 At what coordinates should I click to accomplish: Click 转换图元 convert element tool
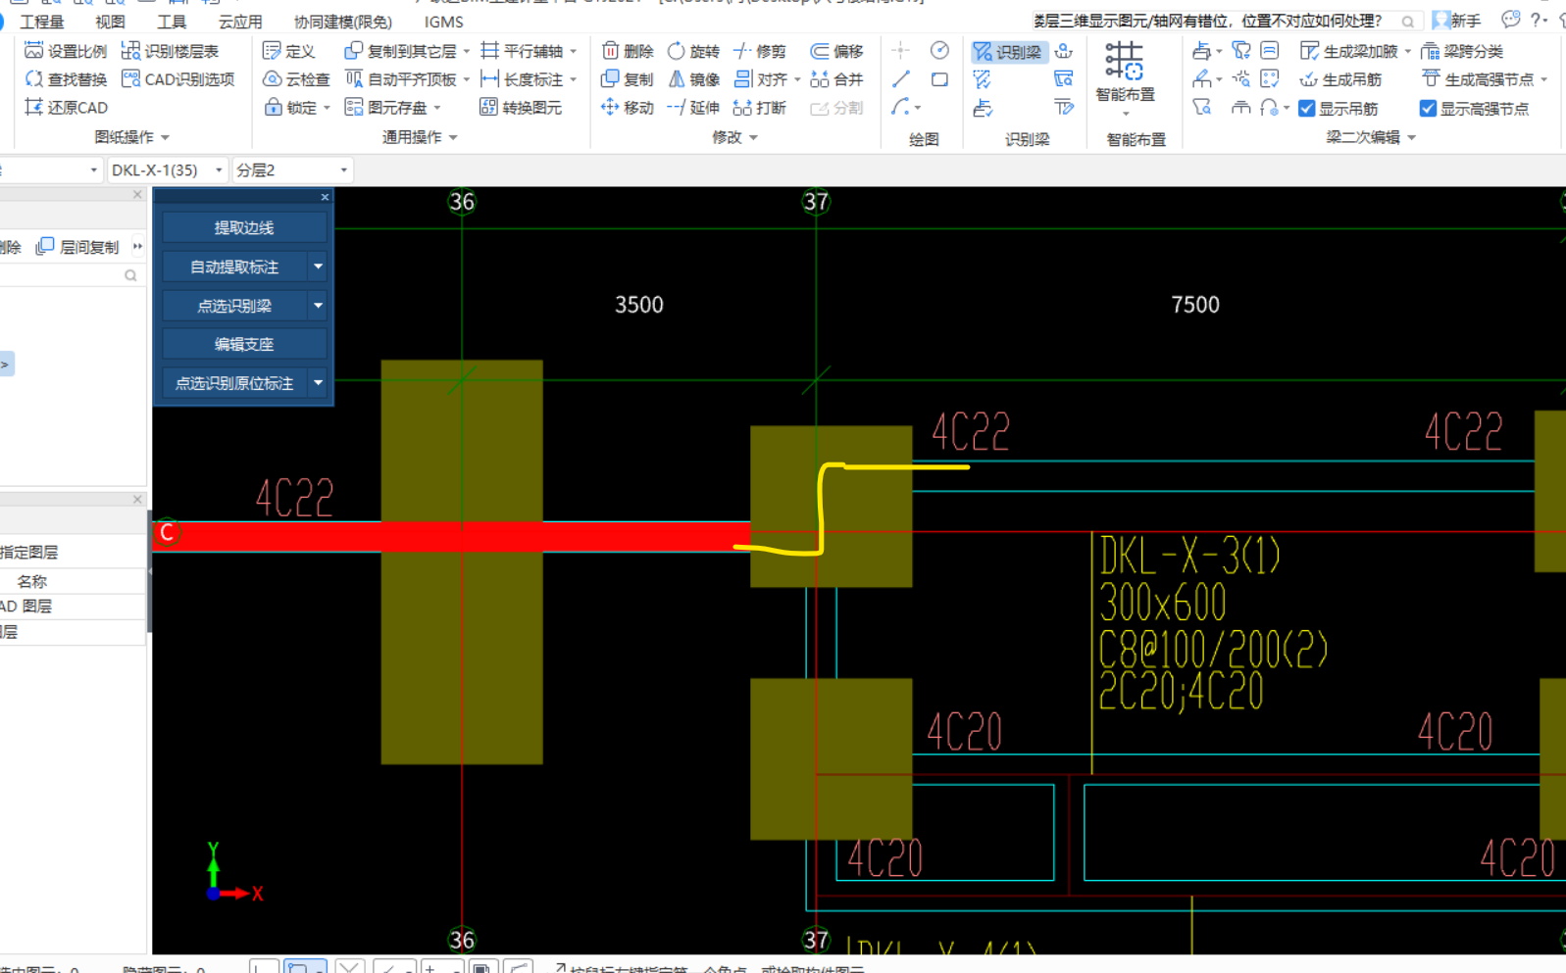520,108
